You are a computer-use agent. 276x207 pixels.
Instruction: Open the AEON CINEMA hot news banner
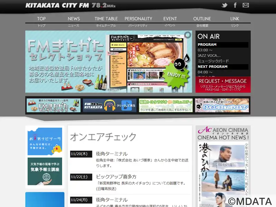223,133
